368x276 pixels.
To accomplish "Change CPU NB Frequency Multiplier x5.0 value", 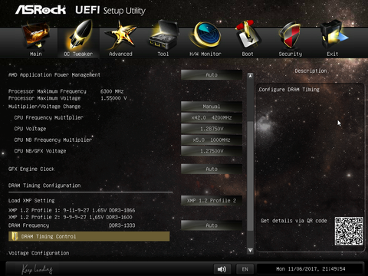I will (212, 140).
